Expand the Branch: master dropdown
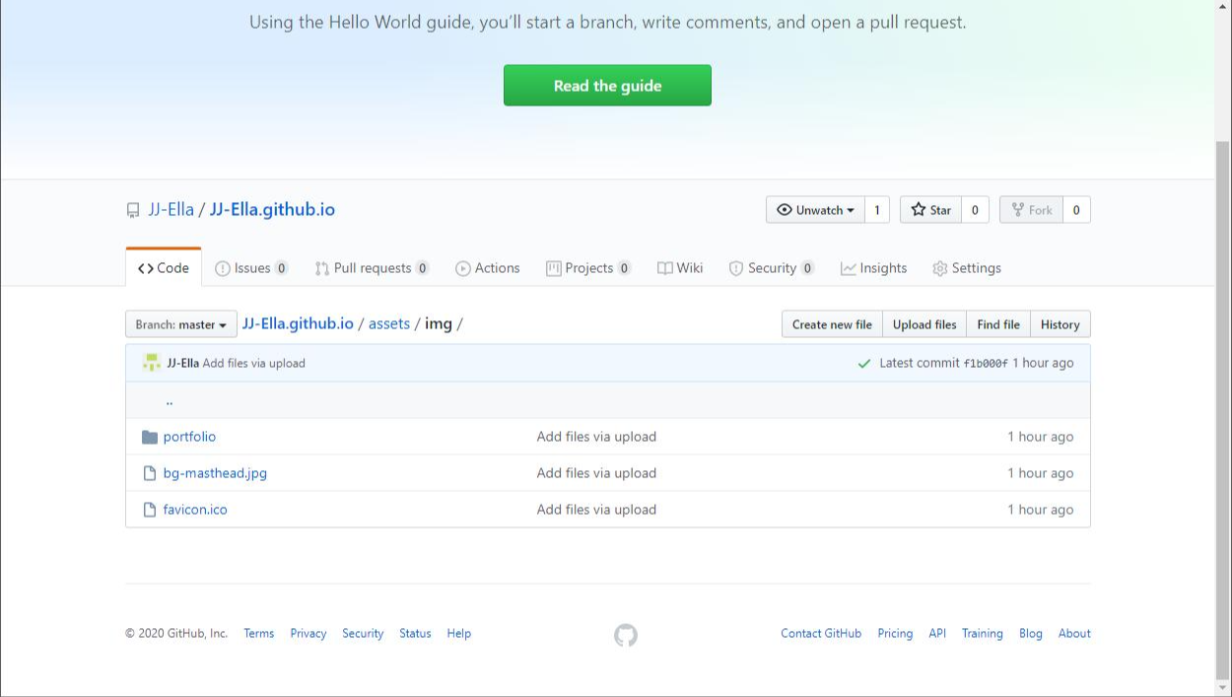Viewport: 1232px width, 697px height. (181, 324)
